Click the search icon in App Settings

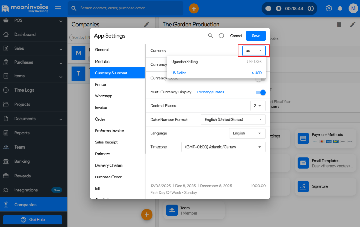210,36
